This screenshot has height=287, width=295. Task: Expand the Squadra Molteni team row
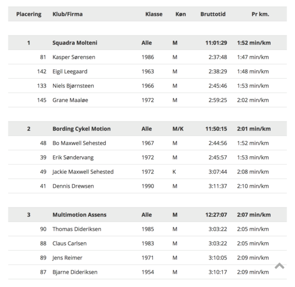coord(147,43)
